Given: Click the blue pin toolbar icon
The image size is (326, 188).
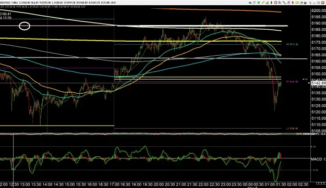Looking at the screenshot, I should [x=310, y=3].
